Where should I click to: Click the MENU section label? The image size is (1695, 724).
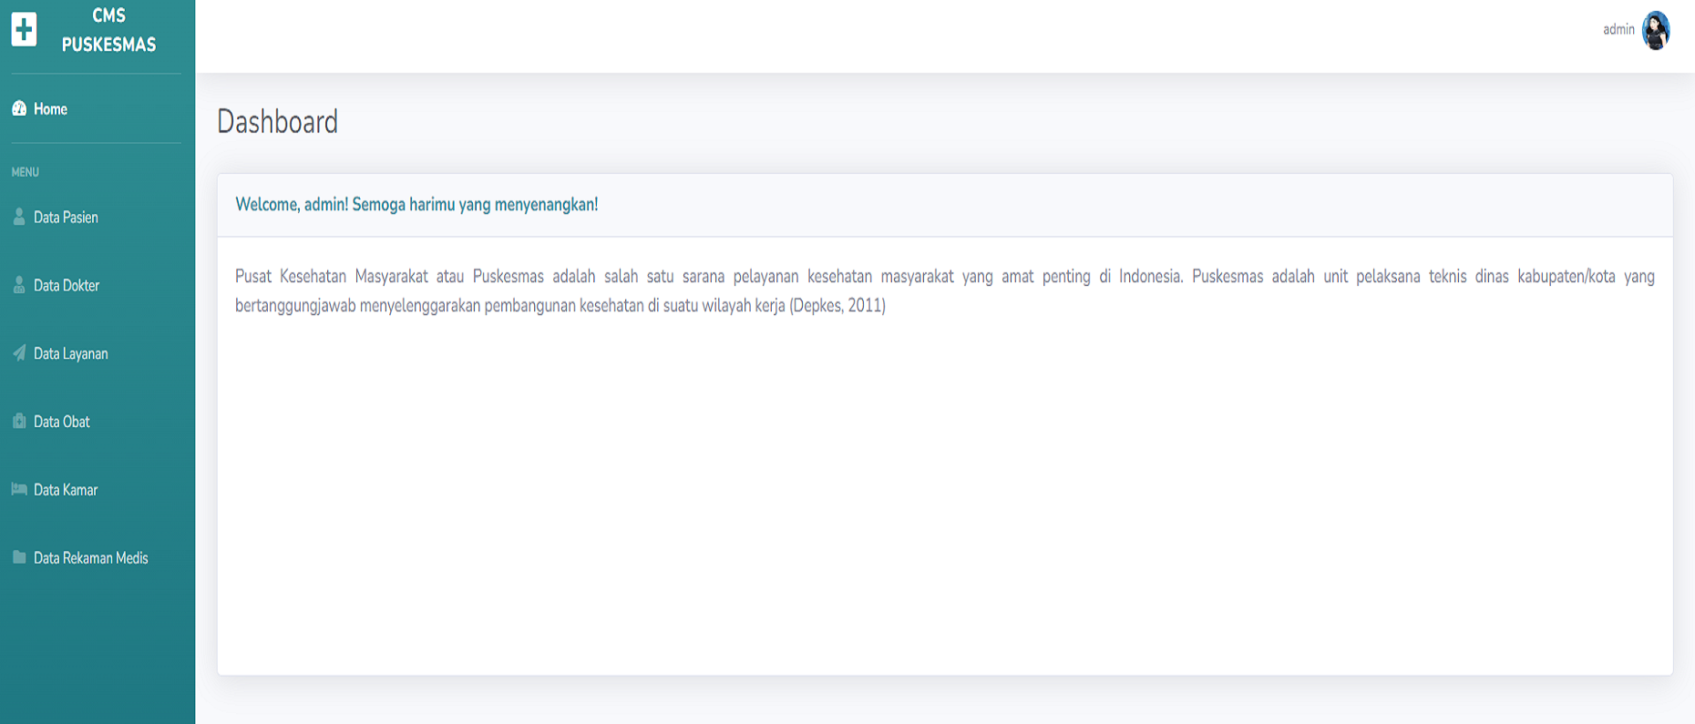pyautogui.click(x=26, y=172)
